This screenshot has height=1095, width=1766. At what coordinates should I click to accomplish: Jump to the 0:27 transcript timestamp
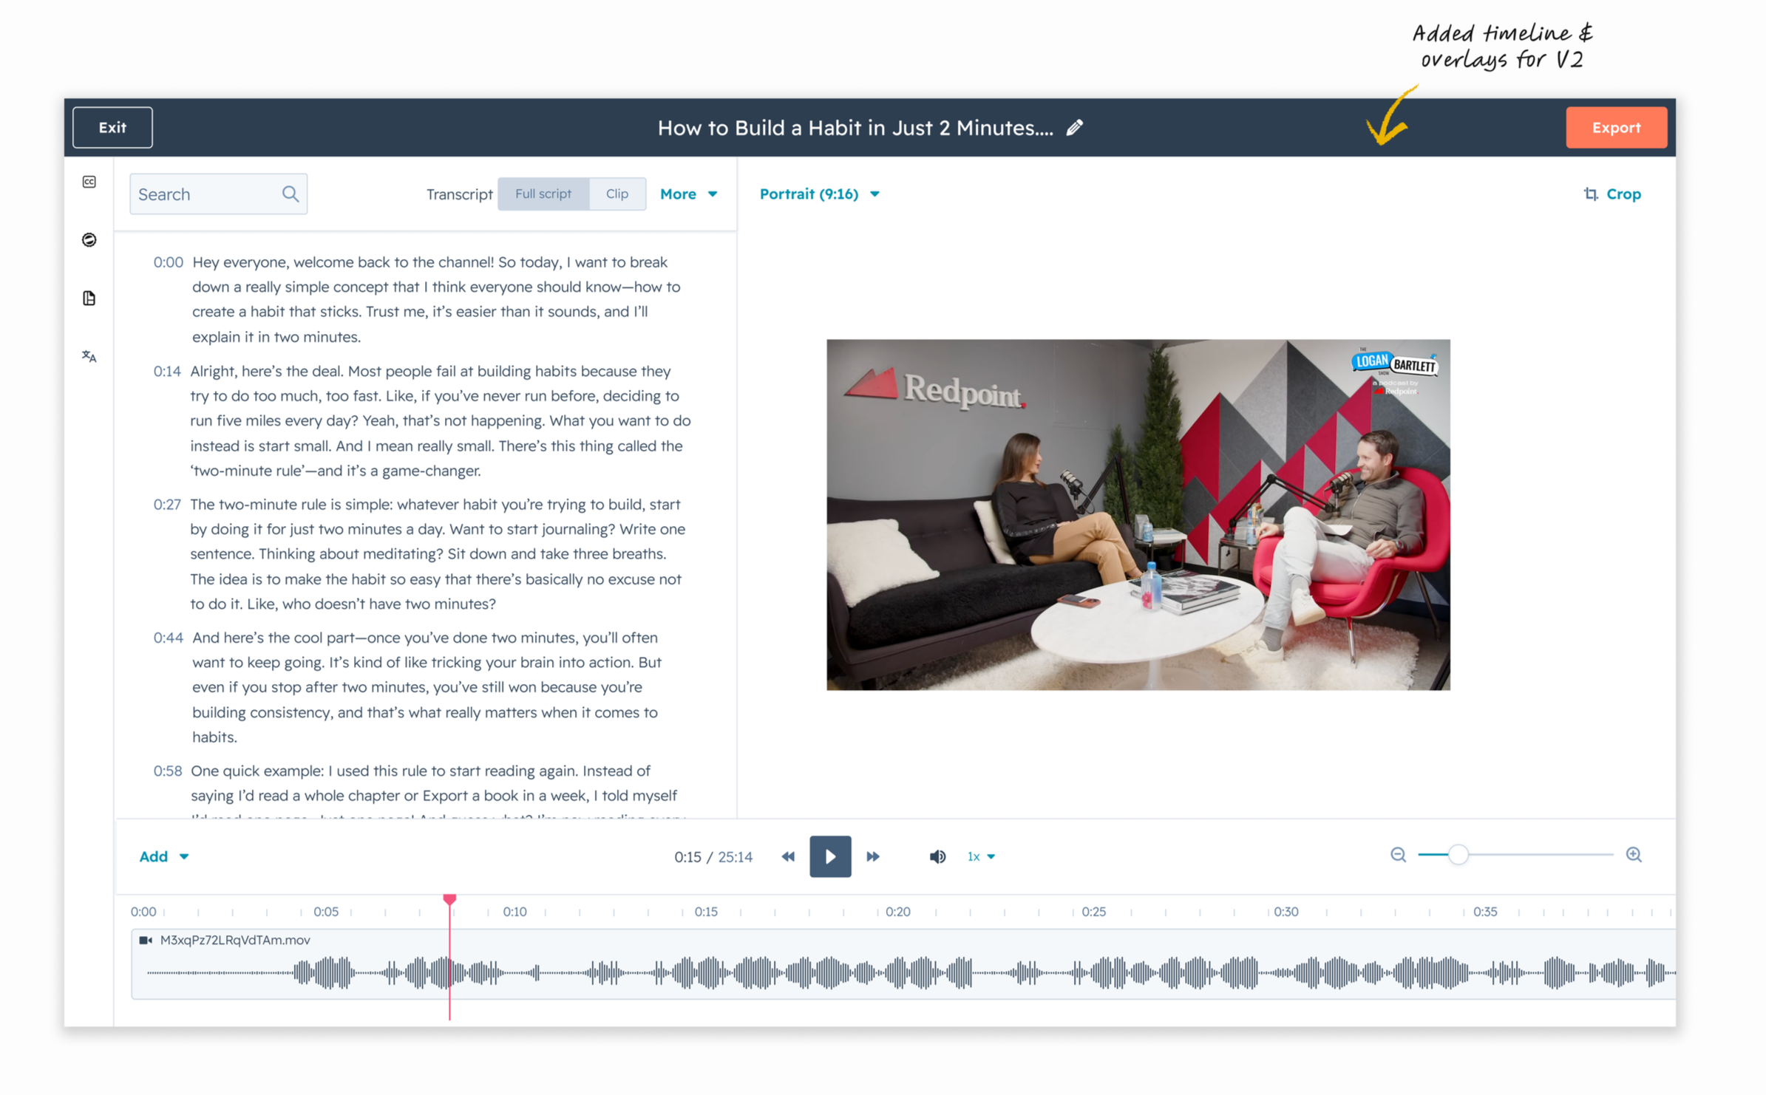(x=167, y=505)
